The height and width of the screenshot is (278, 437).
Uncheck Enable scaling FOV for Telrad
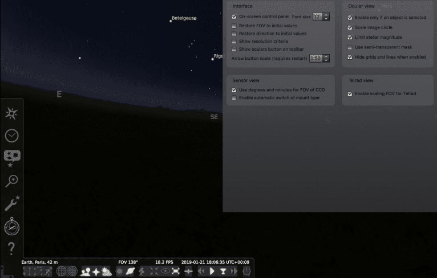click(x=350, y=93)
